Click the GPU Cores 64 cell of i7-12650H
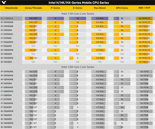155x129 pixels. [x=122, y=107]
